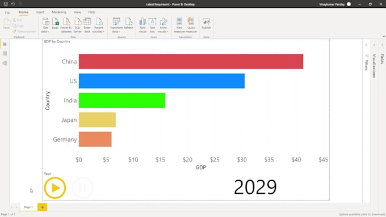Add a new report page
This screenshot has height=217, width=386.
43,207
